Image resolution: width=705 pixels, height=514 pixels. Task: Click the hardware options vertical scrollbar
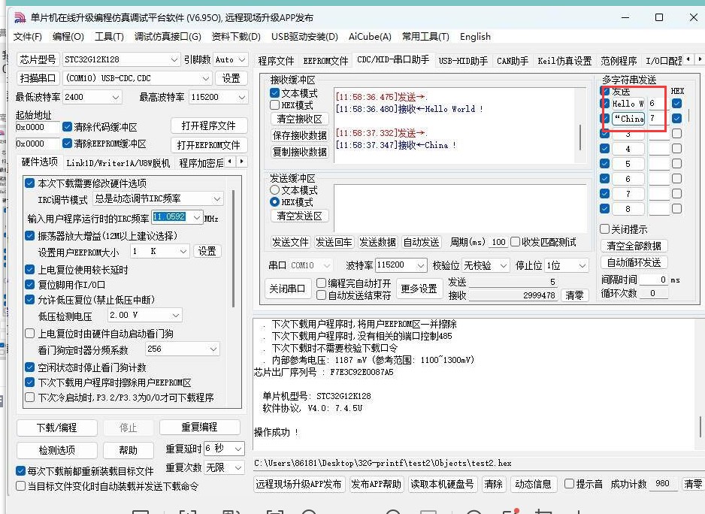(x=234, y=249)
